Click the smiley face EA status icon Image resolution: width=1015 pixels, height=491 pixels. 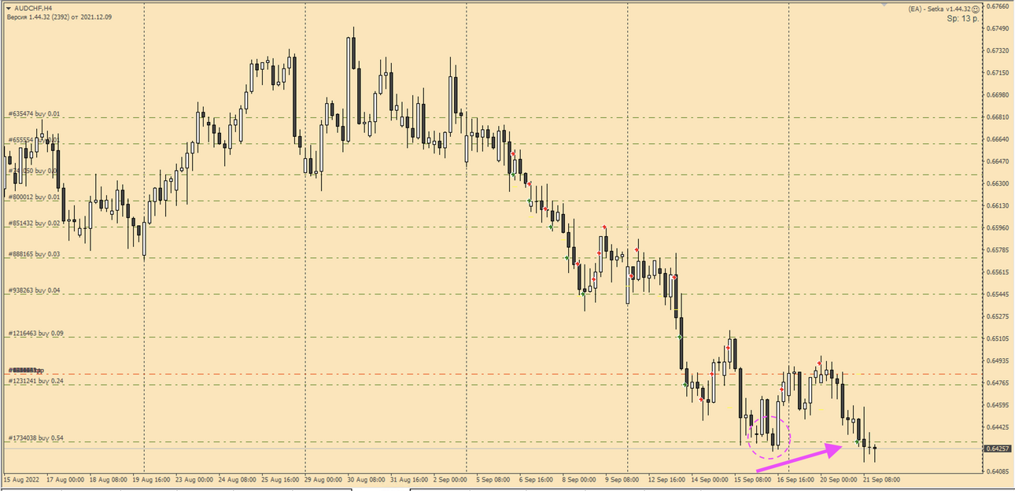976,9
